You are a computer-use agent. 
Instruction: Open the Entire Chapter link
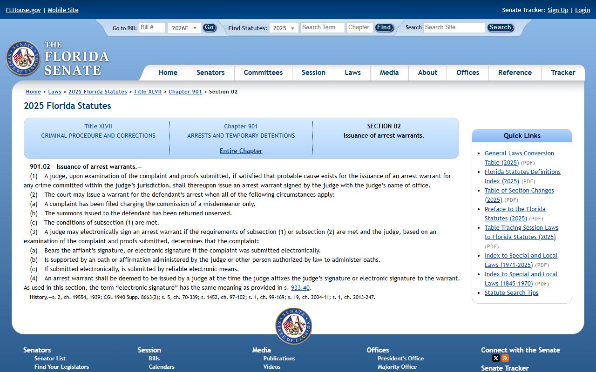coord(241,151)
